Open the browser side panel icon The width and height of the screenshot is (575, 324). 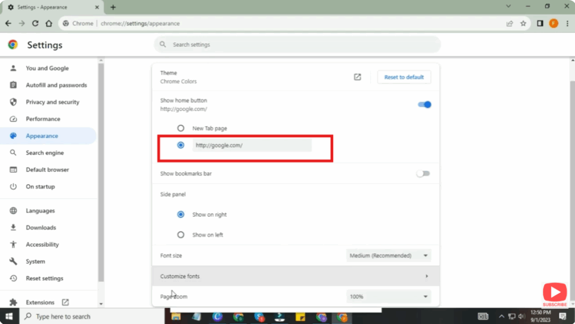point(540,24)
